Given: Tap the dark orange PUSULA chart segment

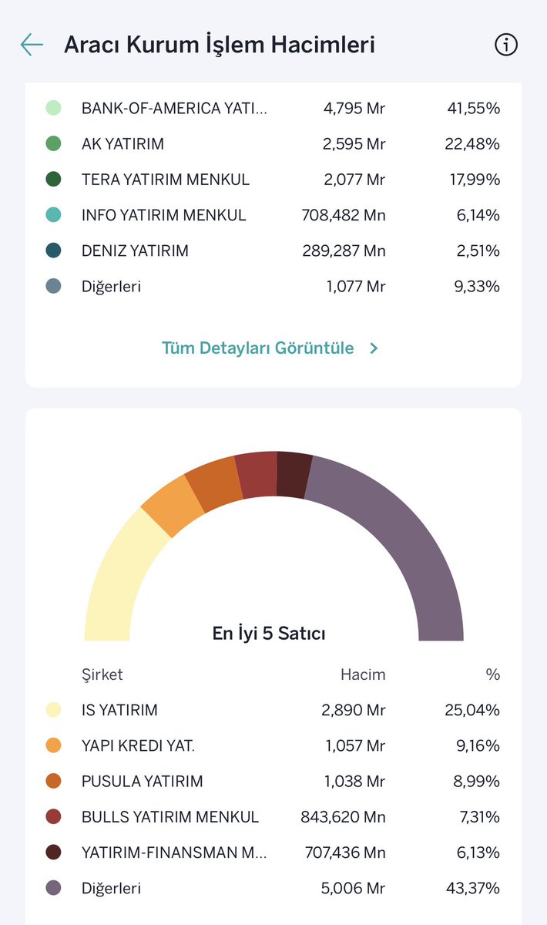Looking at the screenshot, I should (x=215, y=483).
